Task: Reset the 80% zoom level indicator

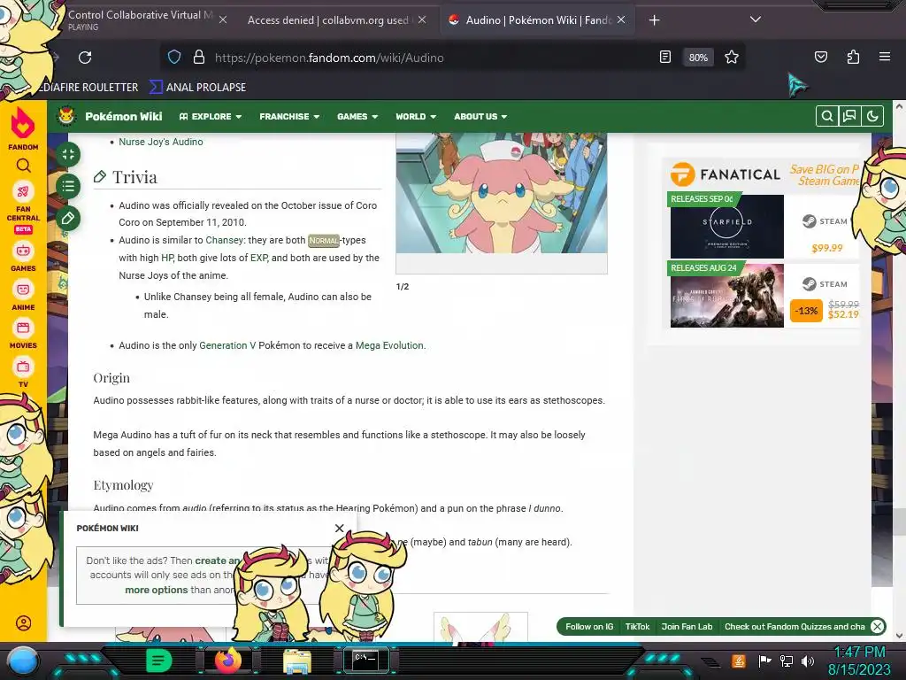Action: click(x=698, y=58)
